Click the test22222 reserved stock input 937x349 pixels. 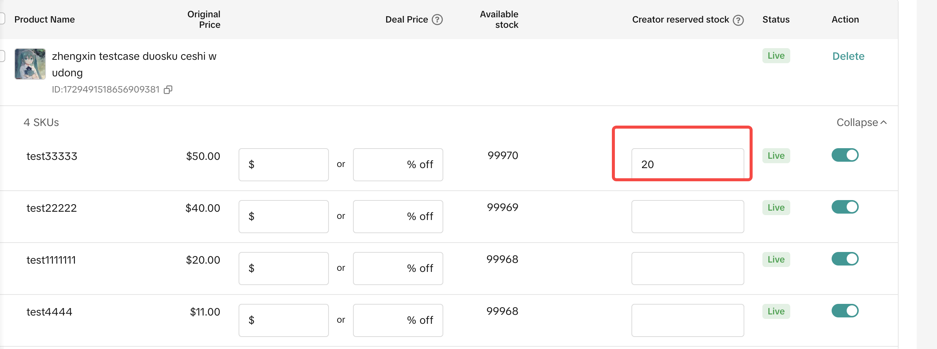(x=688, y=217)
